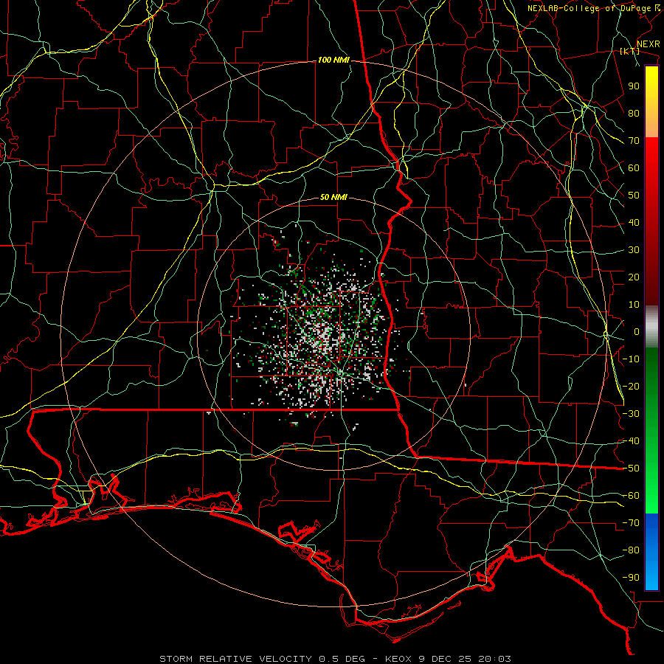Click the NEXLAB-College of DuPage watermark text
The width and height of the screenshot is (664, 664).
(594, 8)
